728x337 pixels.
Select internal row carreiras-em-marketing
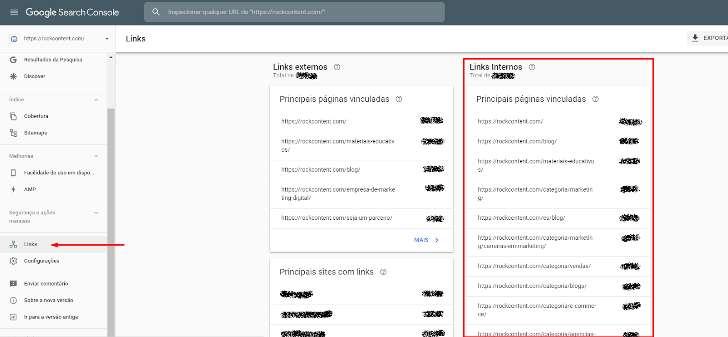[x=558, y=242]
